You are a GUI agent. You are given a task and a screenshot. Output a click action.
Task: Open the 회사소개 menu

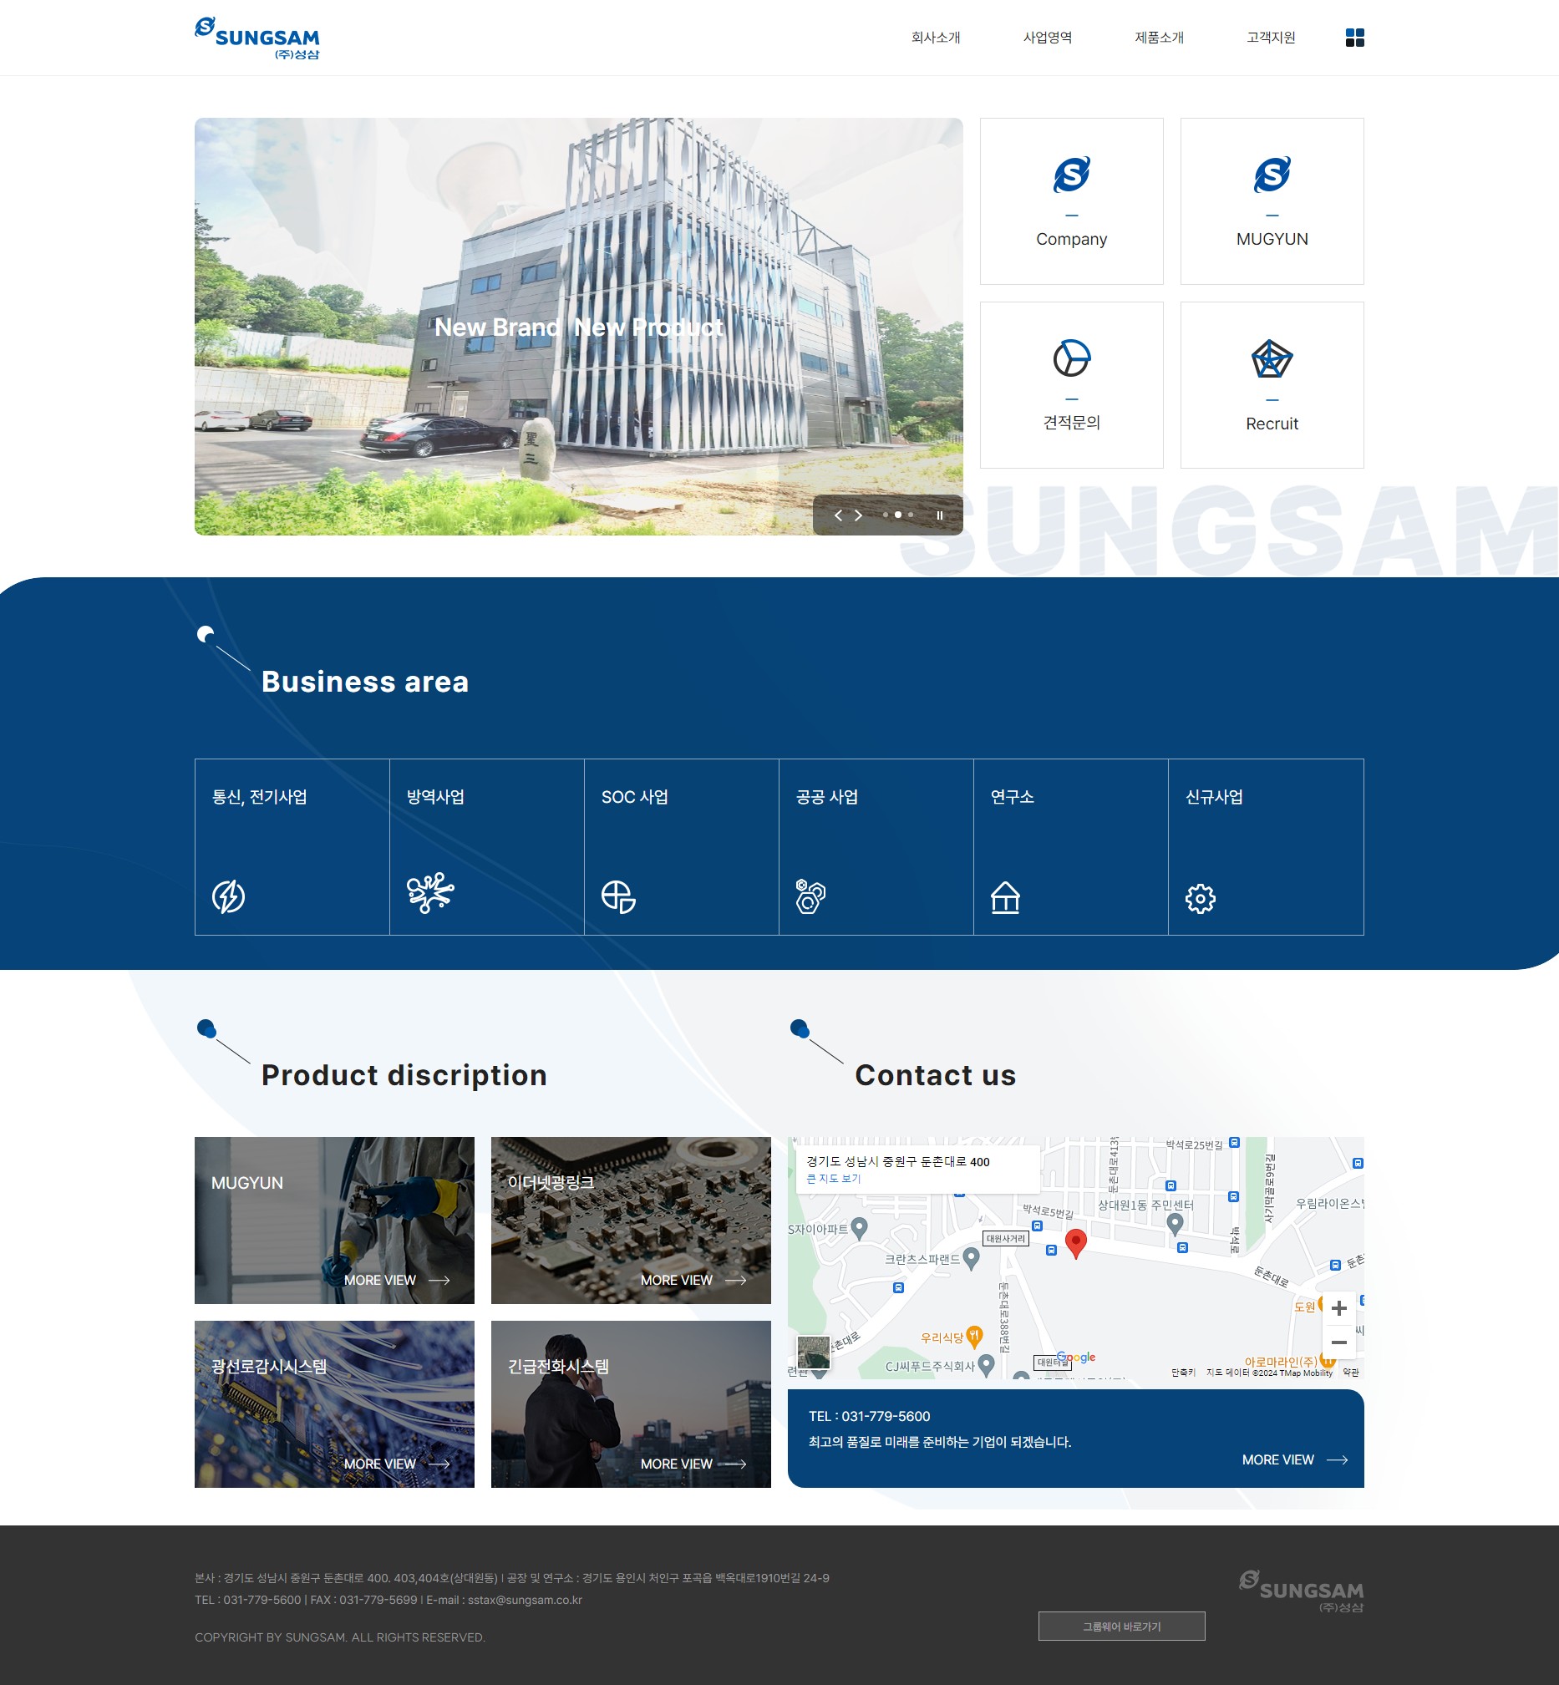pos(936,37)
